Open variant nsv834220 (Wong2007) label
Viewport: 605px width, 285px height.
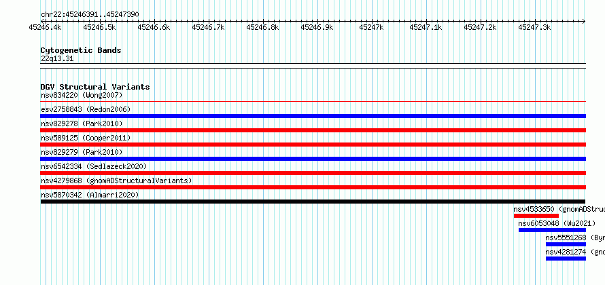pyautogui.click(x=82, y=95)
